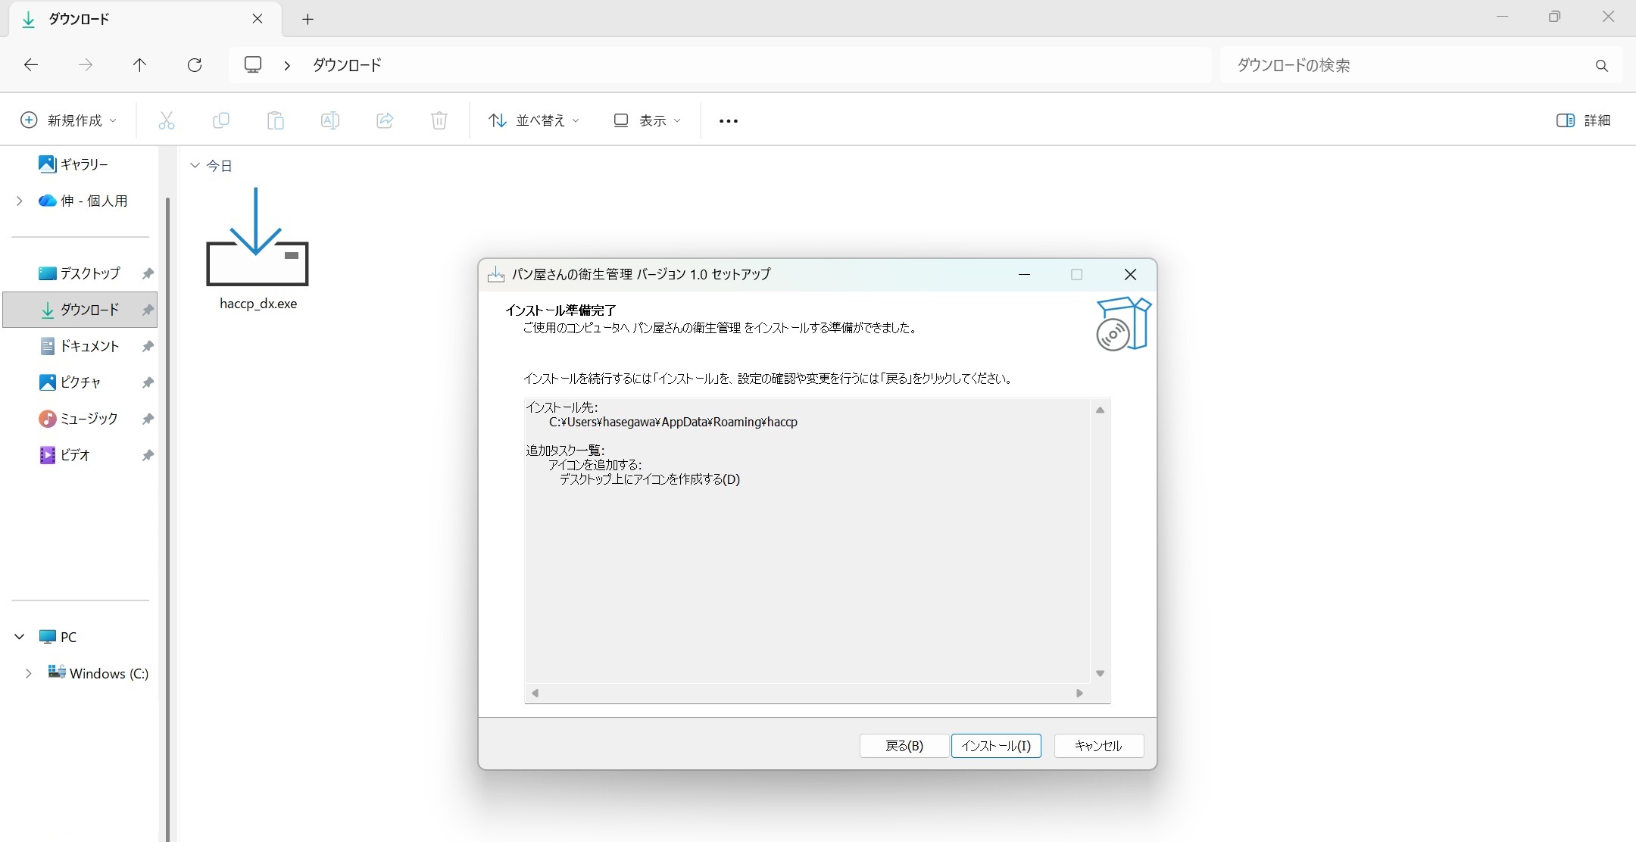Open the 新規作成 dropdown menu
The height and width of the screenshot is (842, 1636).
67,120
